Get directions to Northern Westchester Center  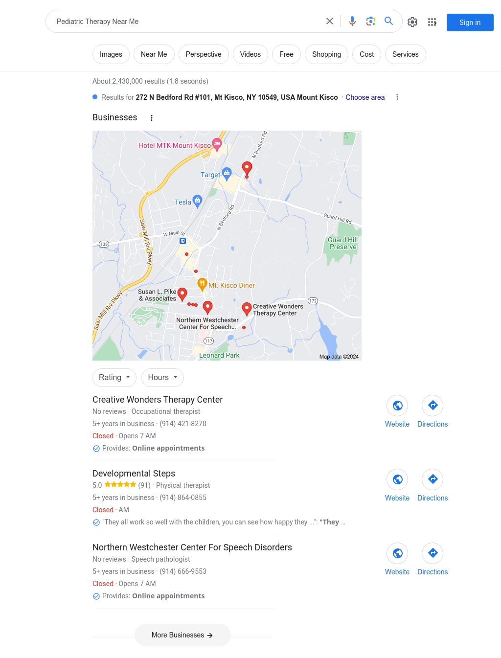click(x=433, y=559)
